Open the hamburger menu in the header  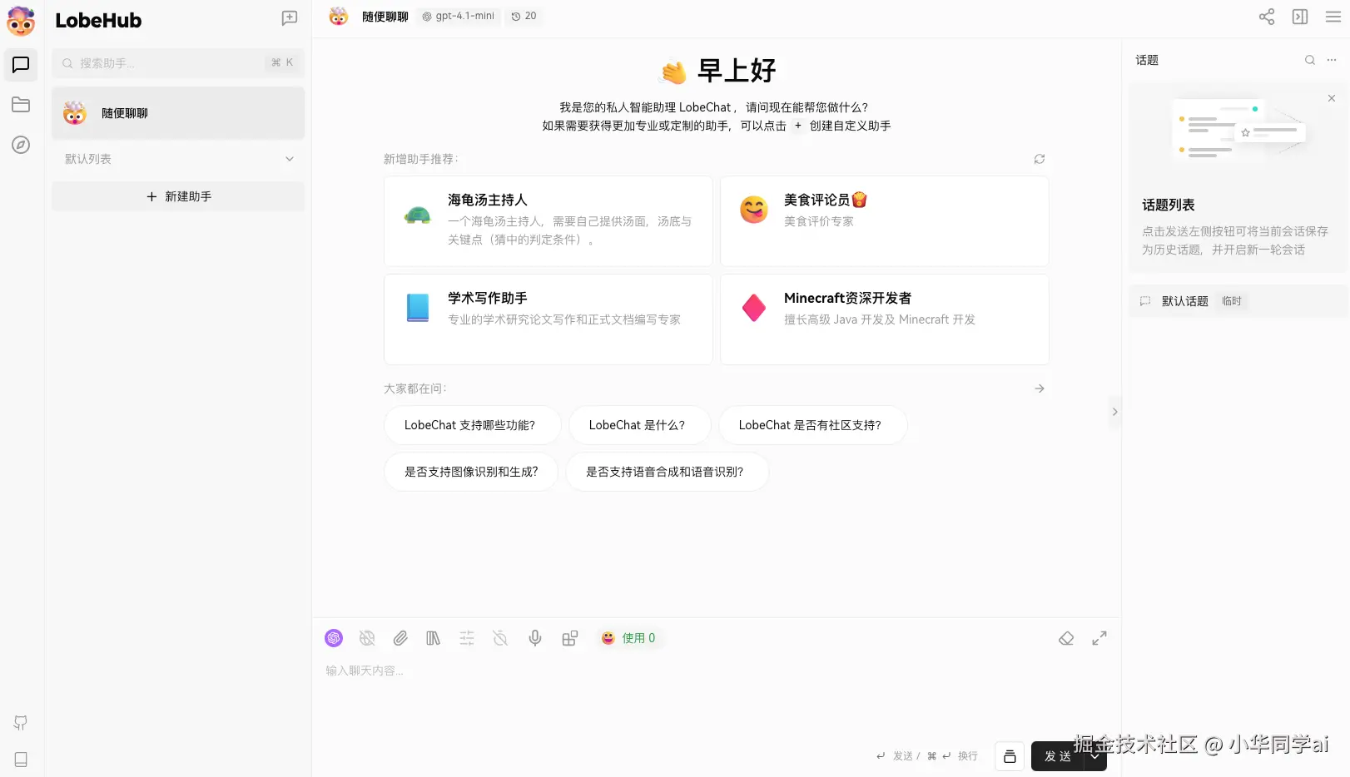coord(1333,17)
